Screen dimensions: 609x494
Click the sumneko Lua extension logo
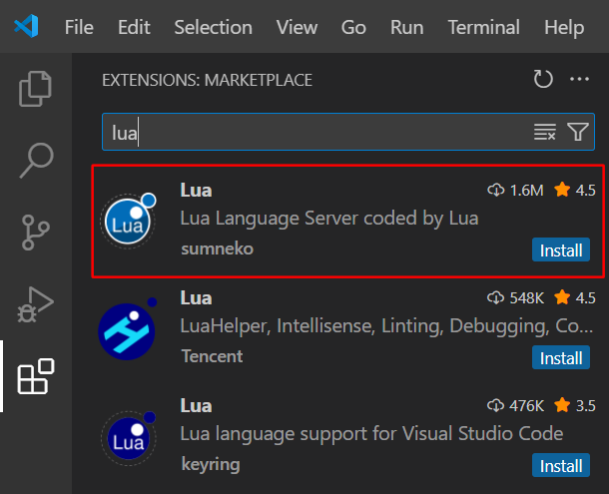click(x=129, y=220)
